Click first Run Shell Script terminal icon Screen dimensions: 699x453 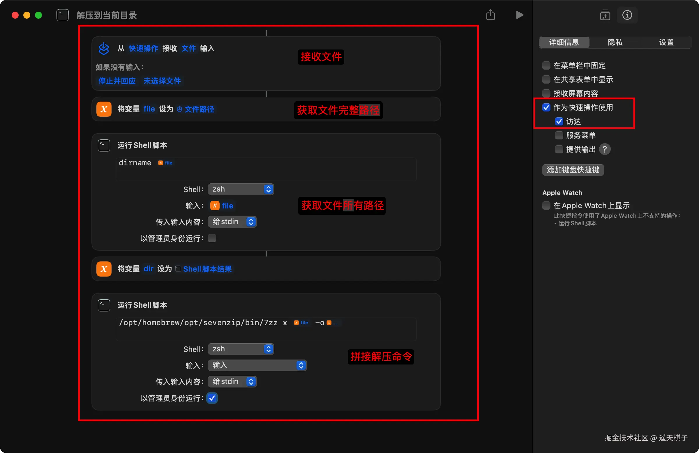tap(104, 145)
